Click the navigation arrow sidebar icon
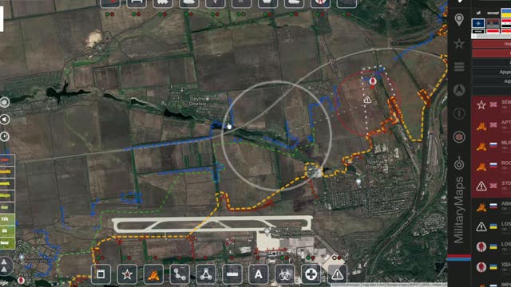511x287 pixels. pos(459,90)
